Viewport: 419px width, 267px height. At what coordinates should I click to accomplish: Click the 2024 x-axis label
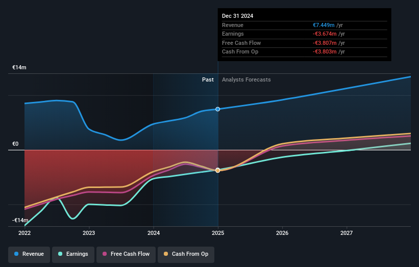154,233
